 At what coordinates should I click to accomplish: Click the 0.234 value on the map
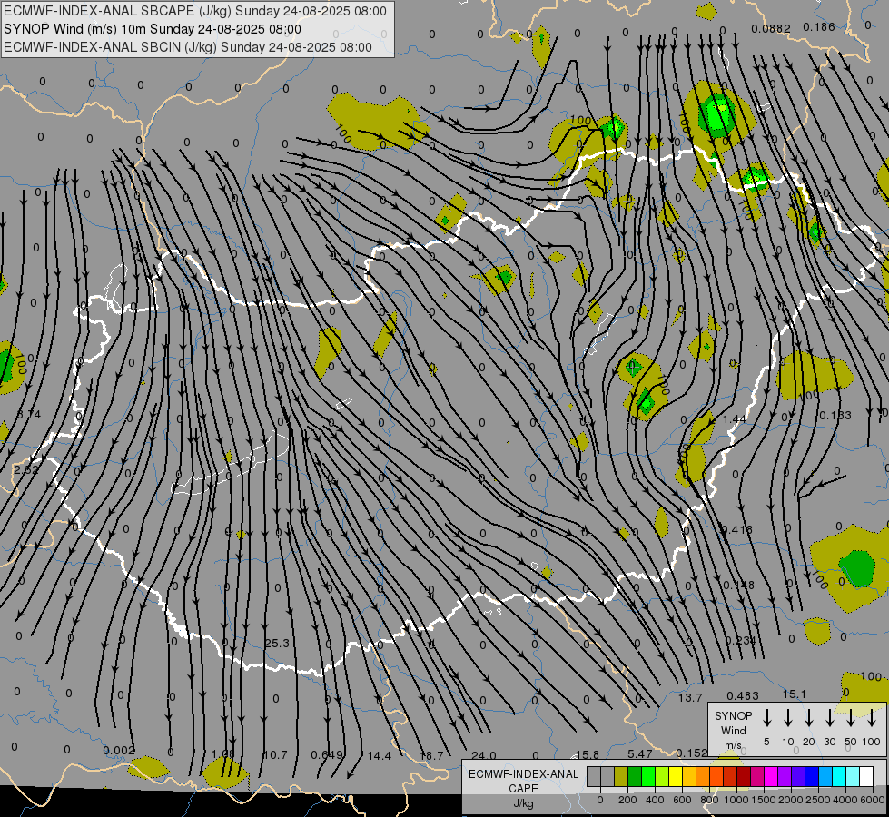740,640
